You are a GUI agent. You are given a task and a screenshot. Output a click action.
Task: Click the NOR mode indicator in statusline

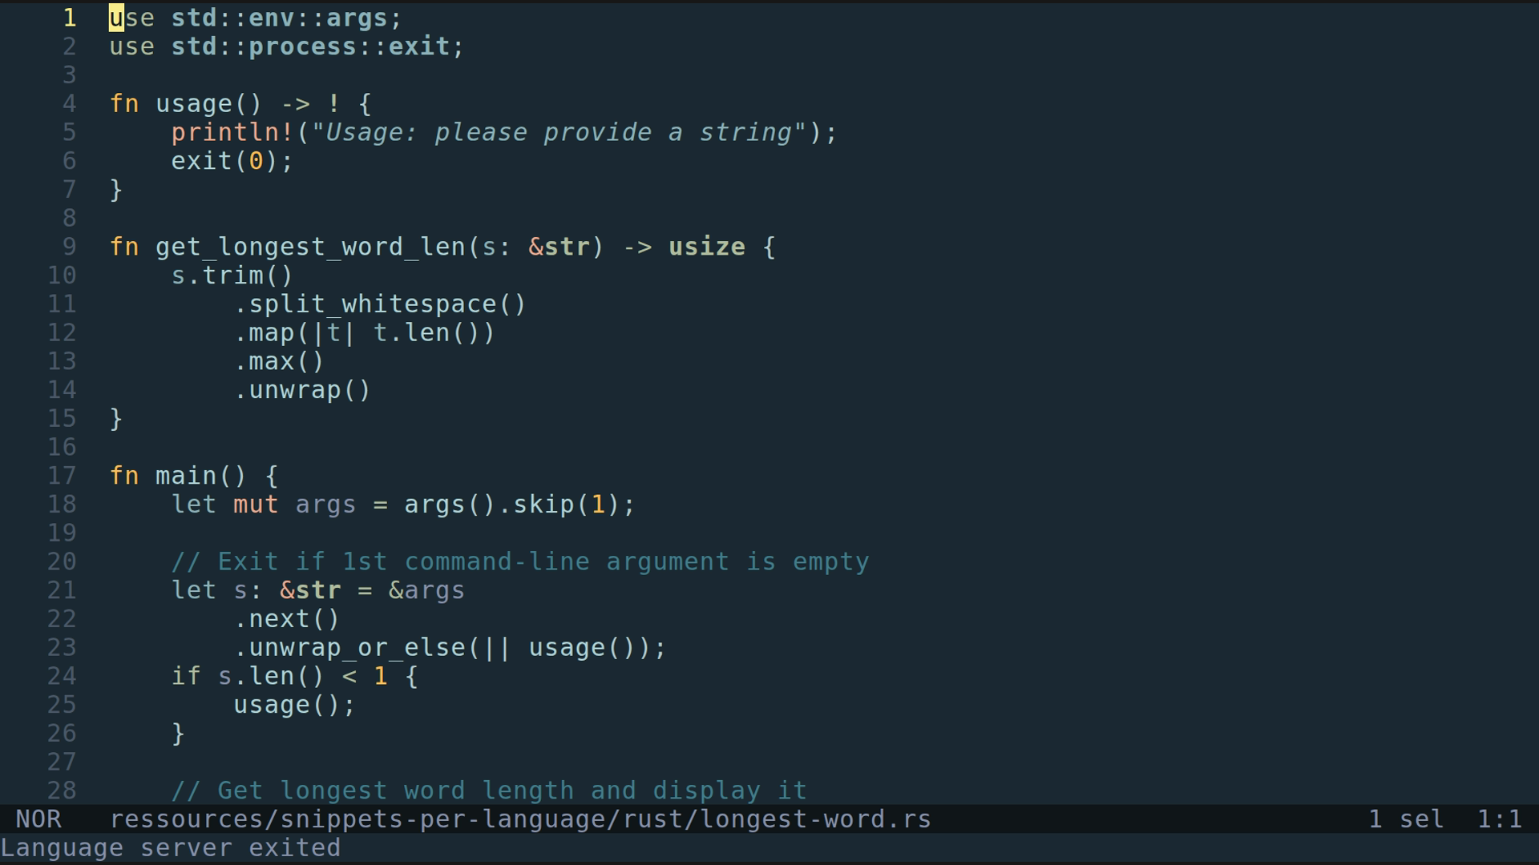point(38,819)
